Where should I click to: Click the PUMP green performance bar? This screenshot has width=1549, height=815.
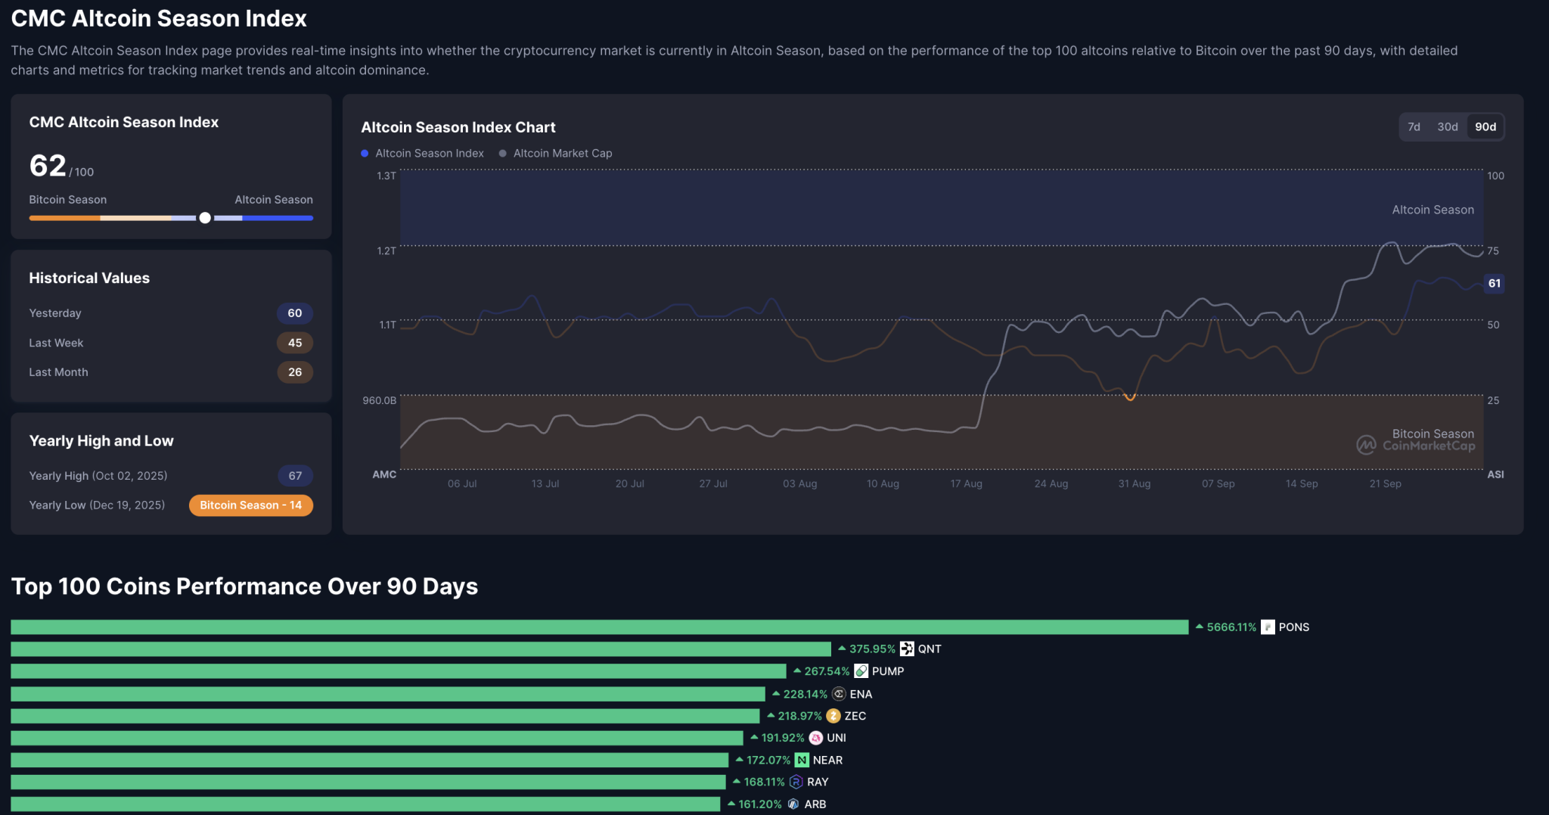[x=398, y=671]
